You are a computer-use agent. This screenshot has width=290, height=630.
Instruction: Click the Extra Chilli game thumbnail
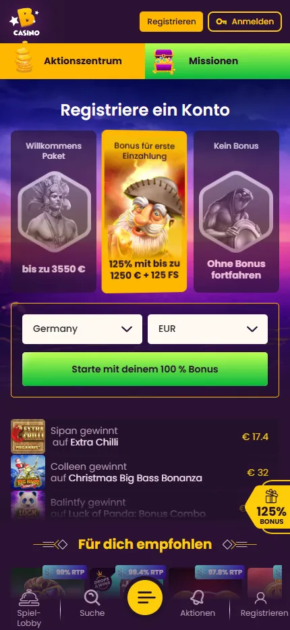pos(28,437)
